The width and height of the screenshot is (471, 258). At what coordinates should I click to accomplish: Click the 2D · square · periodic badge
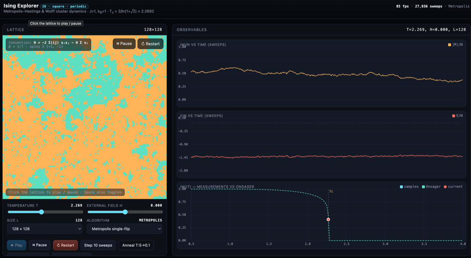click(x=64, y=6)
